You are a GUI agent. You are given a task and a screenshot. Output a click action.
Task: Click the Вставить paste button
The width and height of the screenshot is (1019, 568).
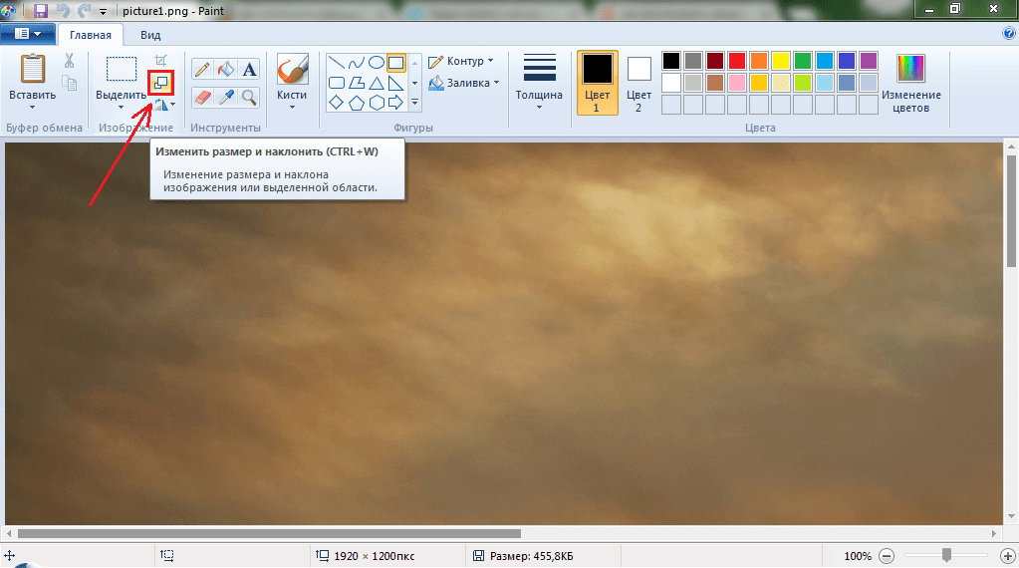32,78
